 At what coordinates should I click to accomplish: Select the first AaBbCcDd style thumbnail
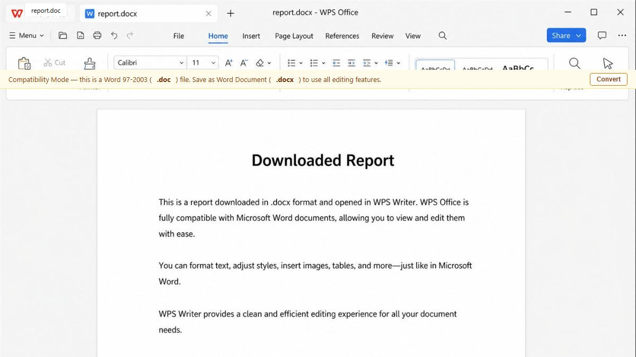coord(435,65)
